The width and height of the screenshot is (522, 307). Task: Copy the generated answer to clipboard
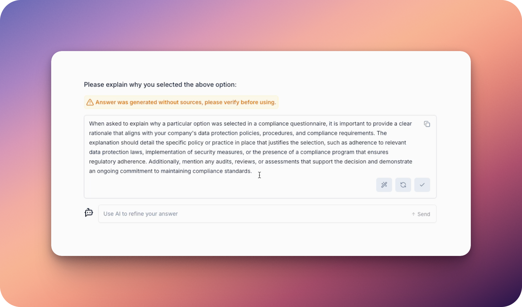(x=427, y=124)
